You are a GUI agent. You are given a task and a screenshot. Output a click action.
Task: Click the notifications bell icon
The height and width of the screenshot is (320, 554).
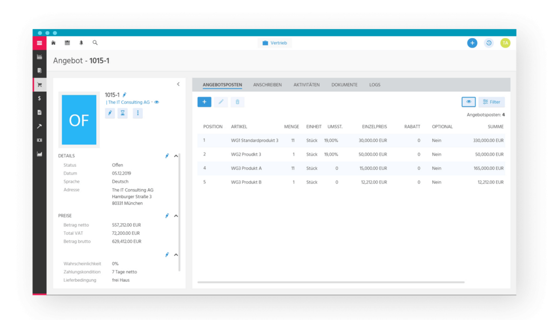click(81, 43)
